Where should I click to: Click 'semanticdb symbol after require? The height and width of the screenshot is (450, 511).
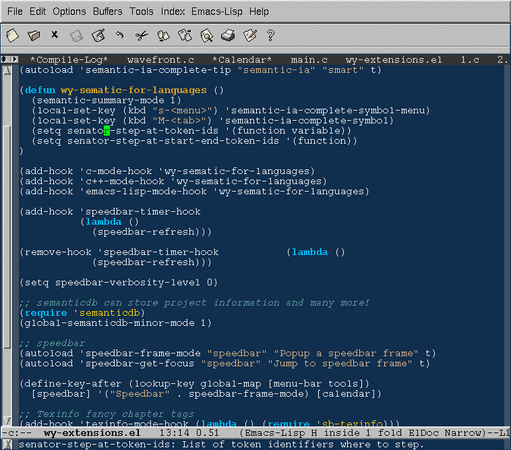[107, 313]
